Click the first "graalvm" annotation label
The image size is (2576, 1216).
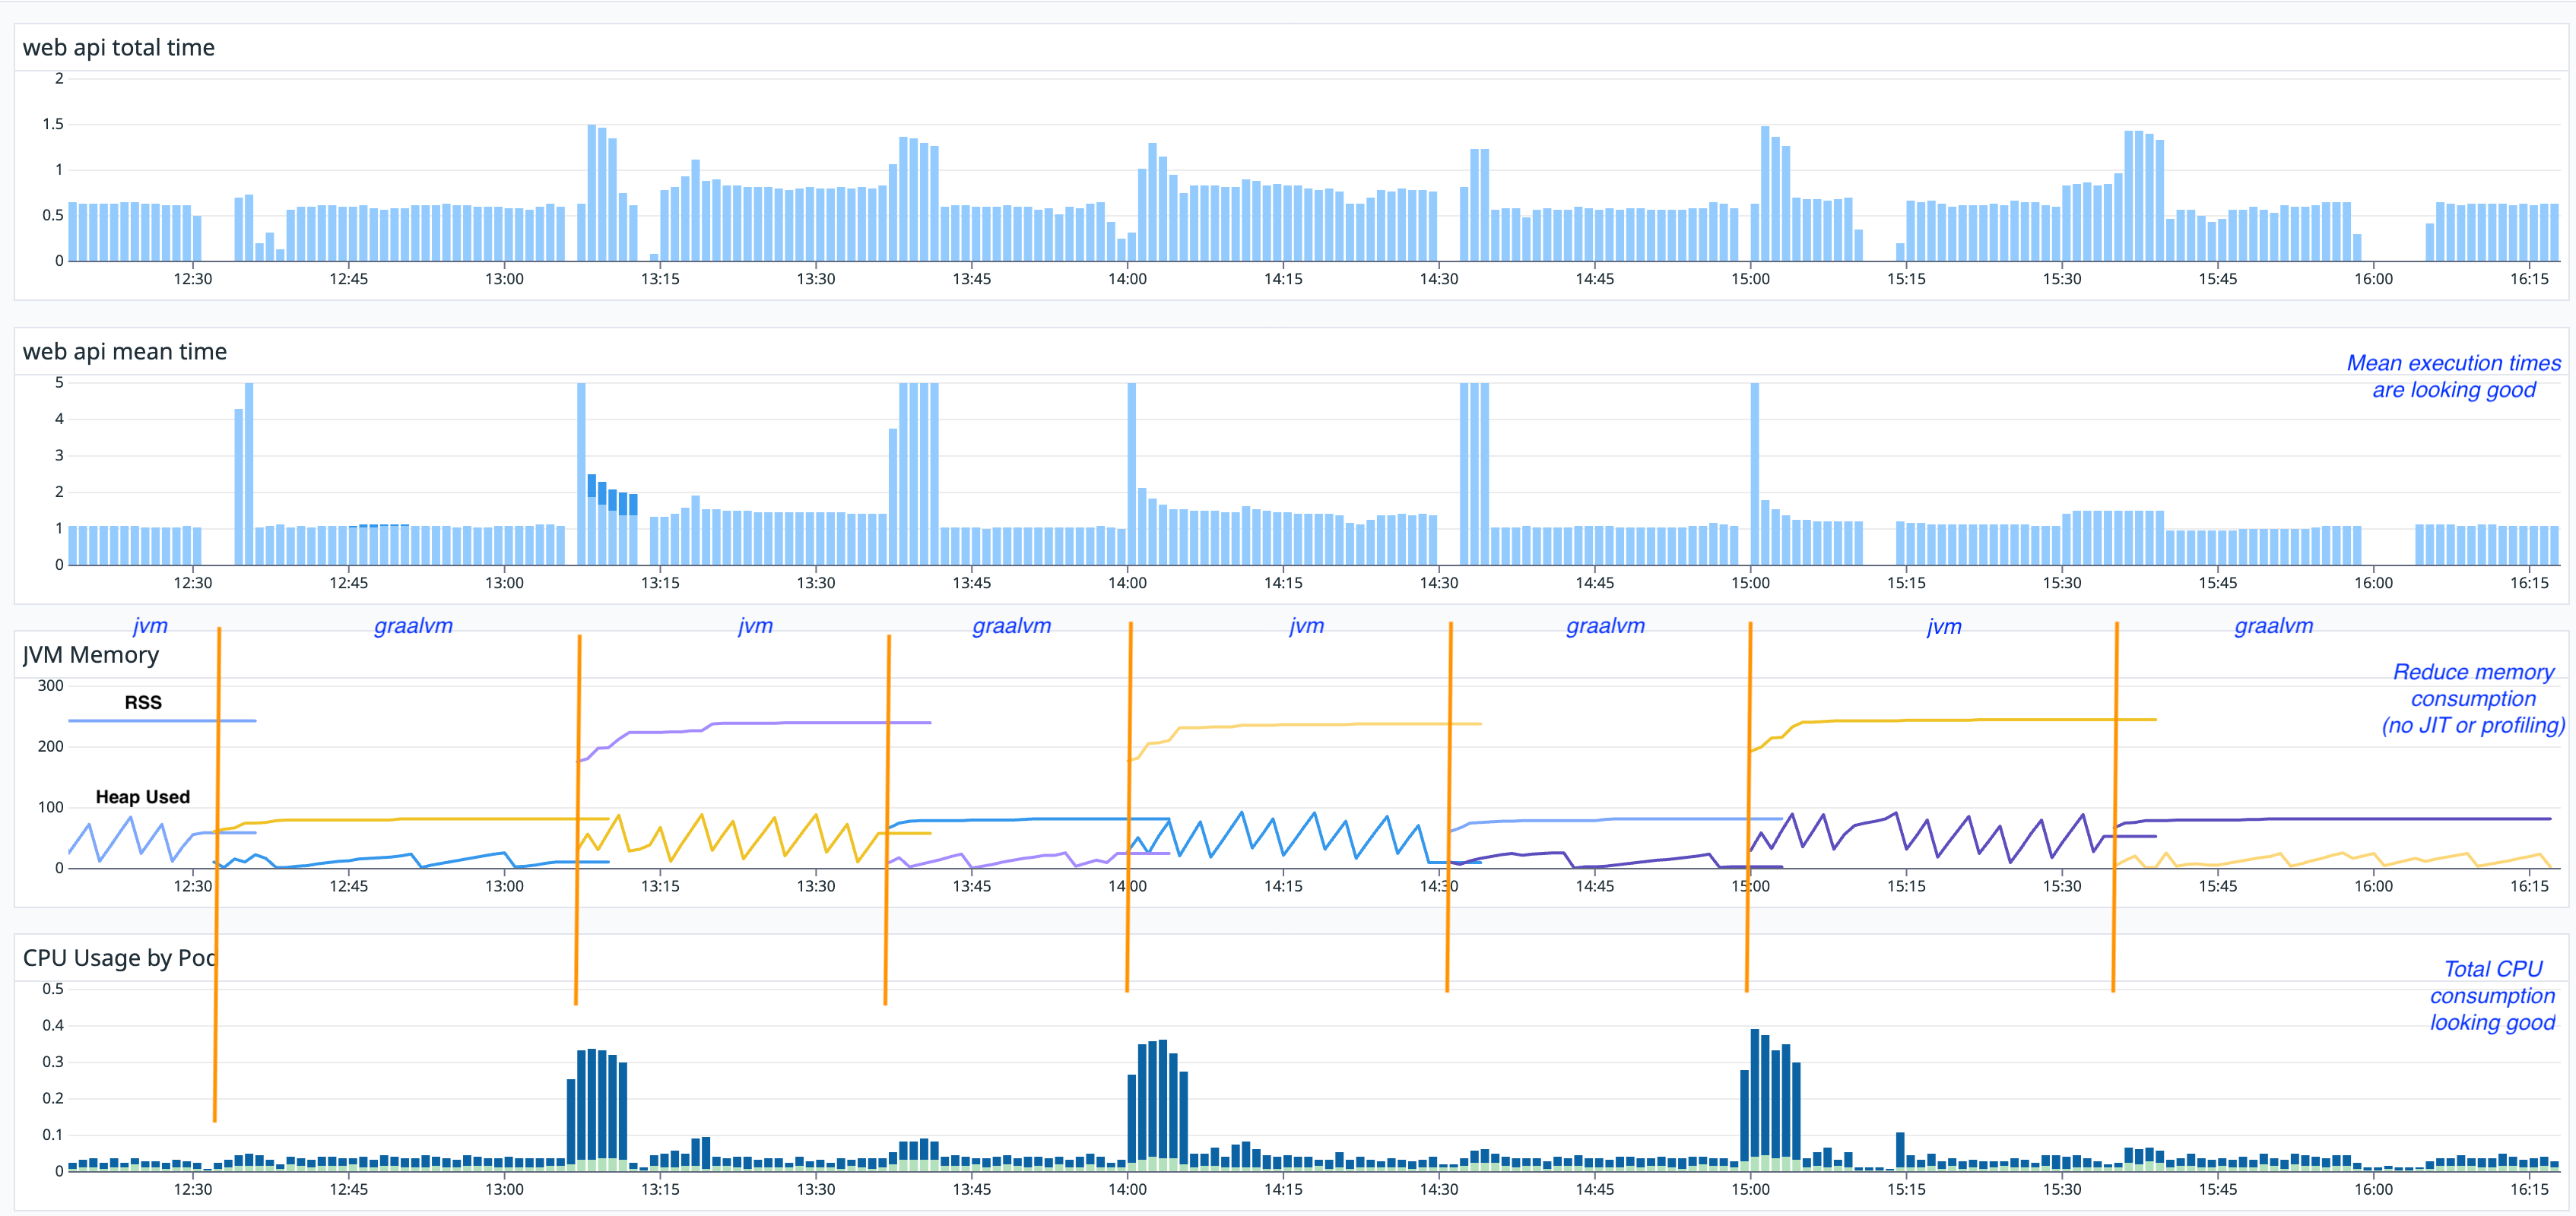tap(414, 625)
